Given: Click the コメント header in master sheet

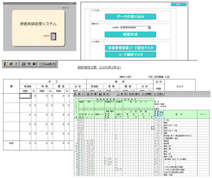Looking at the screenshot, I should [203, 114].
